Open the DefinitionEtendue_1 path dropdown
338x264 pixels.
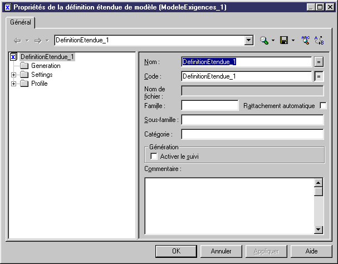(x=249, y=41)
